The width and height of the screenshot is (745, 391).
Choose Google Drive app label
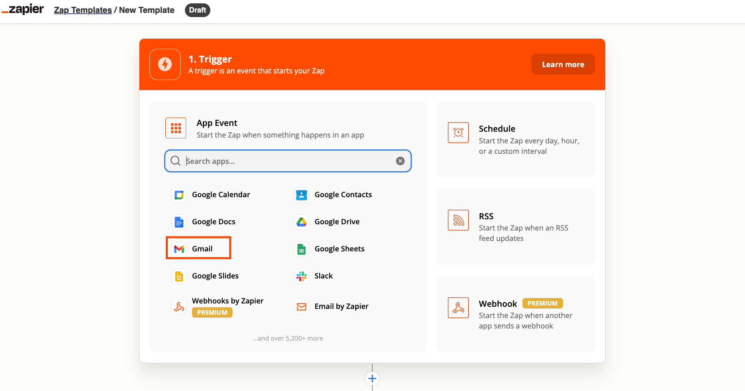tap(337, 222)
